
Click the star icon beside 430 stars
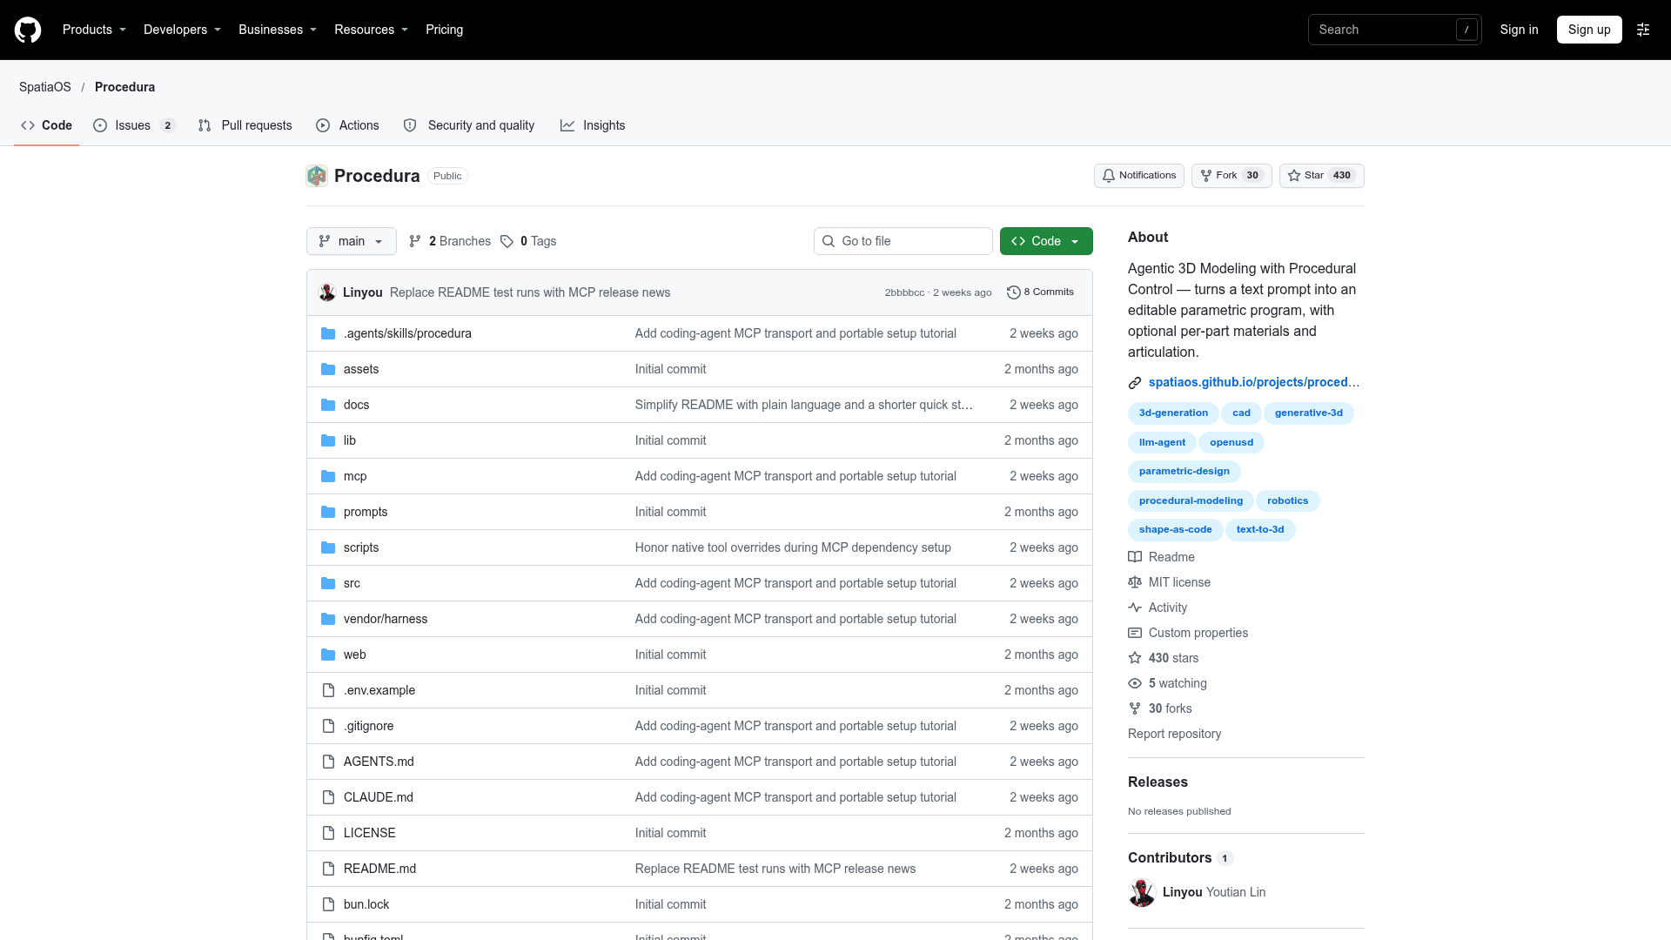[x=1135, y=658]
